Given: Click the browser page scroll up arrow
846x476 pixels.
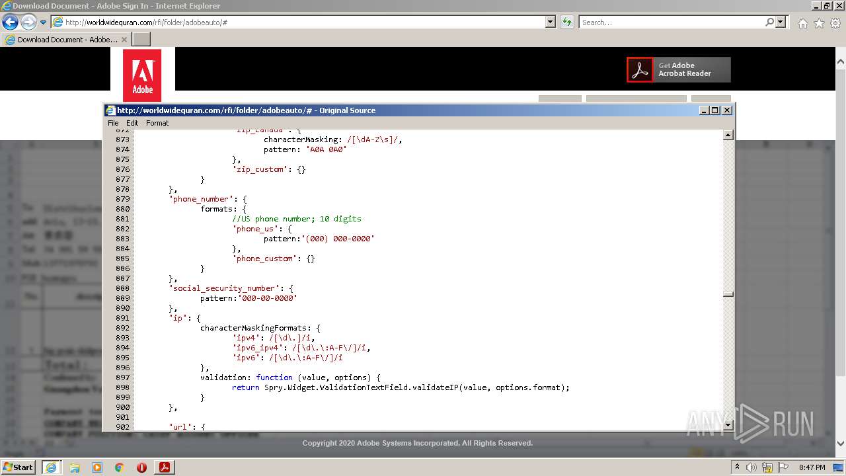Looking at the screenshot, I should pyautogui.click(x=841, y=62).
